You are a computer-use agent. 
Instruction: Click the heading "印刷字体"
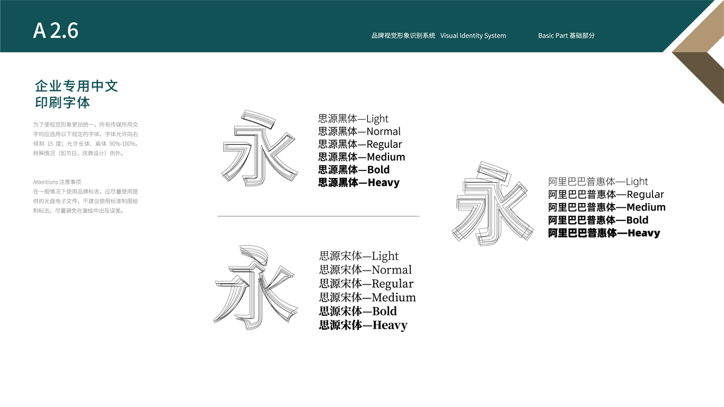pos(63,102)
